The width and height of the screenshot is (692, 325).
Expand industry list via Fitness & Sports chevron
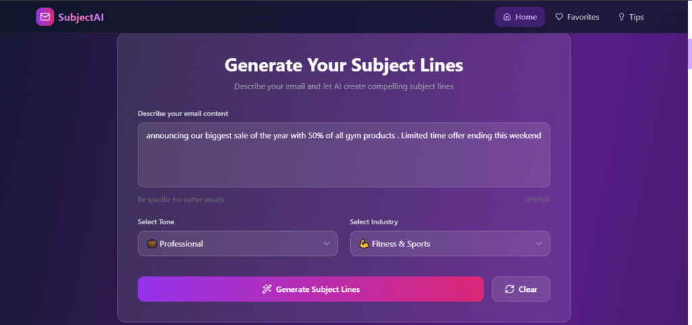point(539,244)
